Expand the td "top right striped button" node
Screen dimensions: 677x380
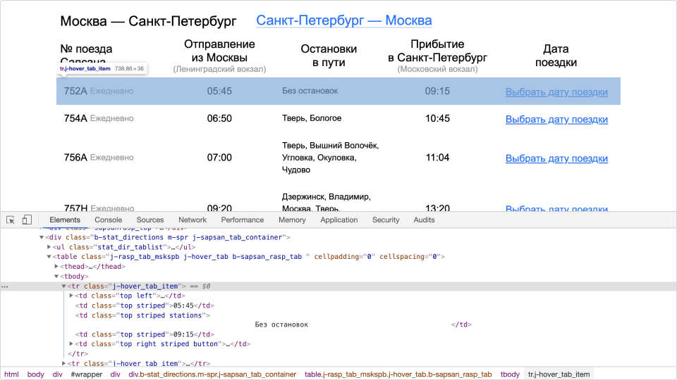coord(72,344)
